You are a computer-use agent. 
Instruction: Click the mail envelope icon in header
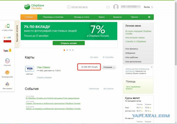(108, 7)
